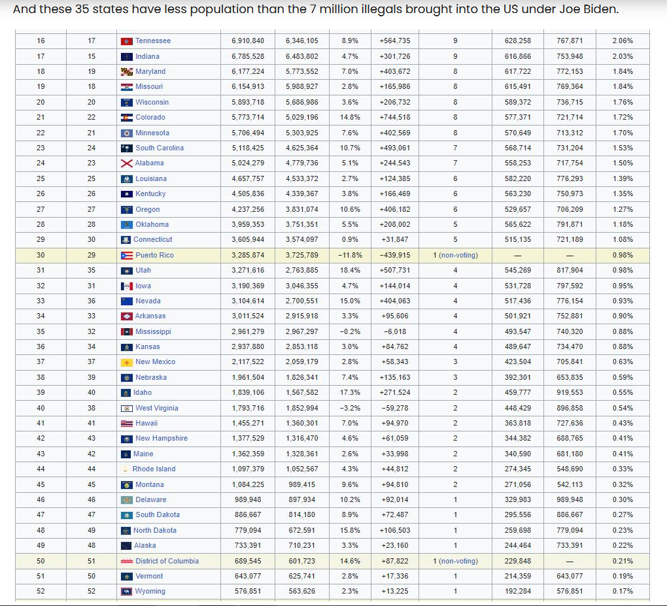
Task: Click the Tennessee flag icon
Action: 127,41
